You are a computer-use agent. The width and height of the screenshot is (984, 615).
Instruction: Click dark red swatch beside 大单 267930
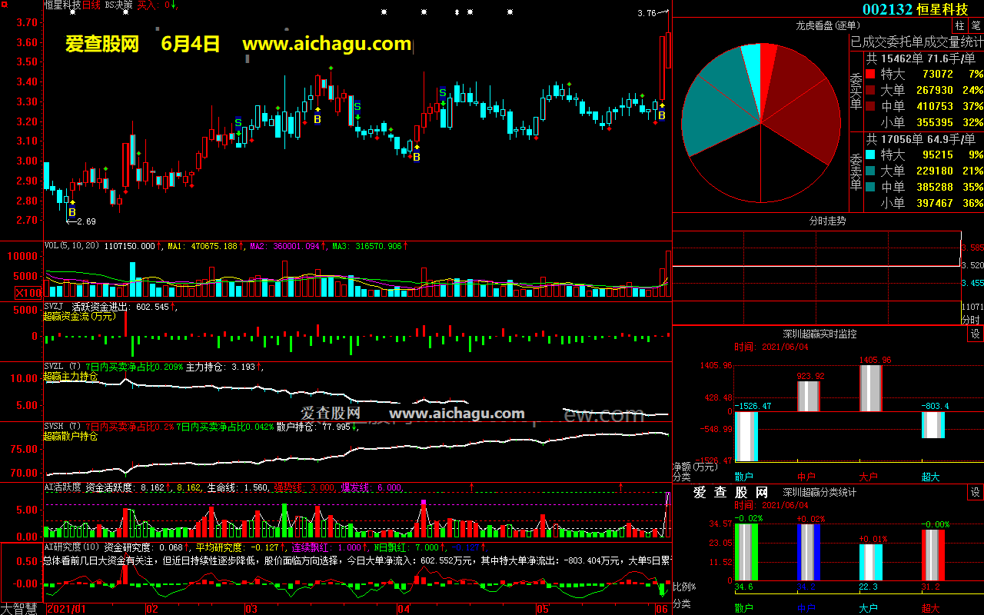pos(869,91)
